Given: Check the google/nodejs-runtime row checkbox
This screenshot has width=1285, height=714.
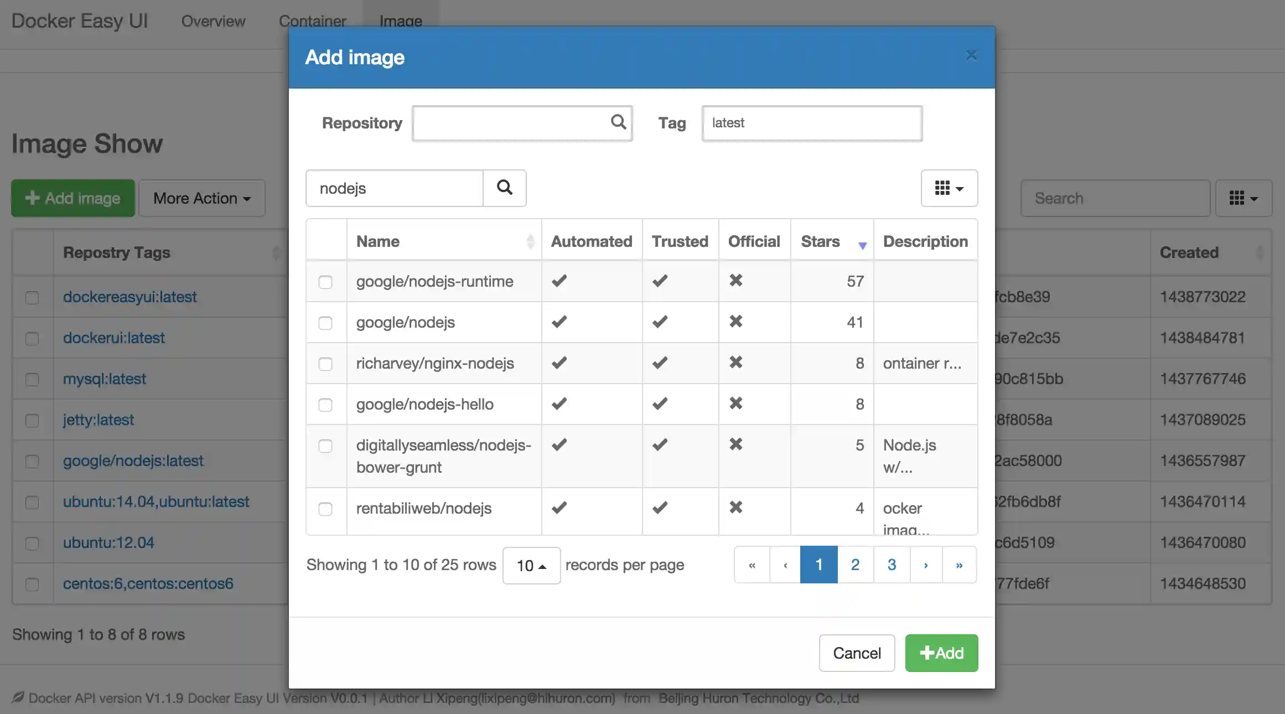Looking at the screenshot, I should click(x=325, y=282).
